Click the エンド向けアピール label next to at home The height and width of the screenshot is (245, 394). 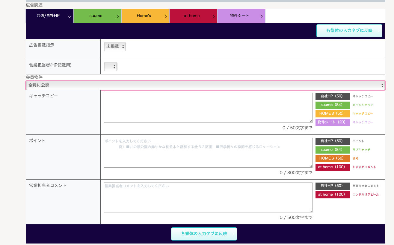(x=366, y=195)
